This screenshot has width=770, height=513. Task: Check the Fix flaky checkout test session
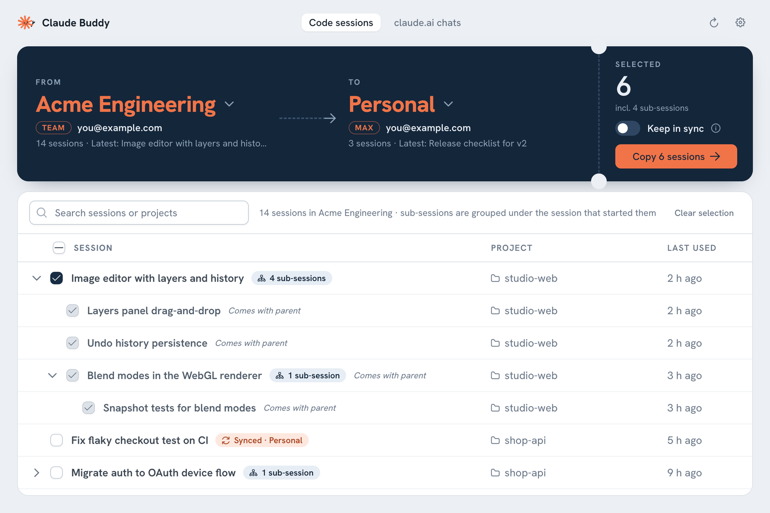56,440
